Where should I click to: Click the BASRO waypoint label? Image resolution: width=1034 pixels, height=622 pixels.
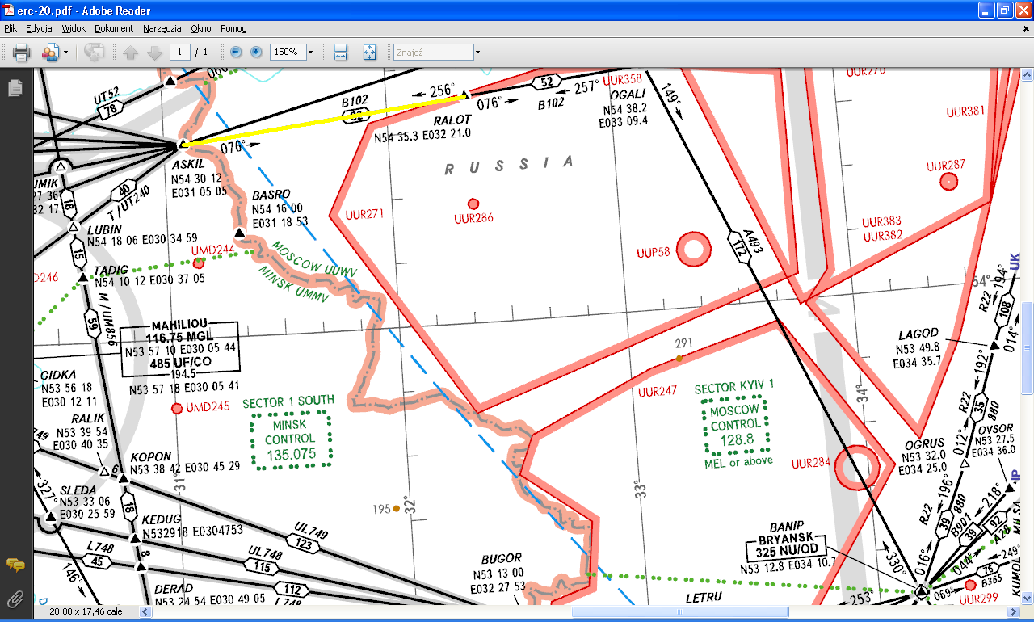click(271, 195)
